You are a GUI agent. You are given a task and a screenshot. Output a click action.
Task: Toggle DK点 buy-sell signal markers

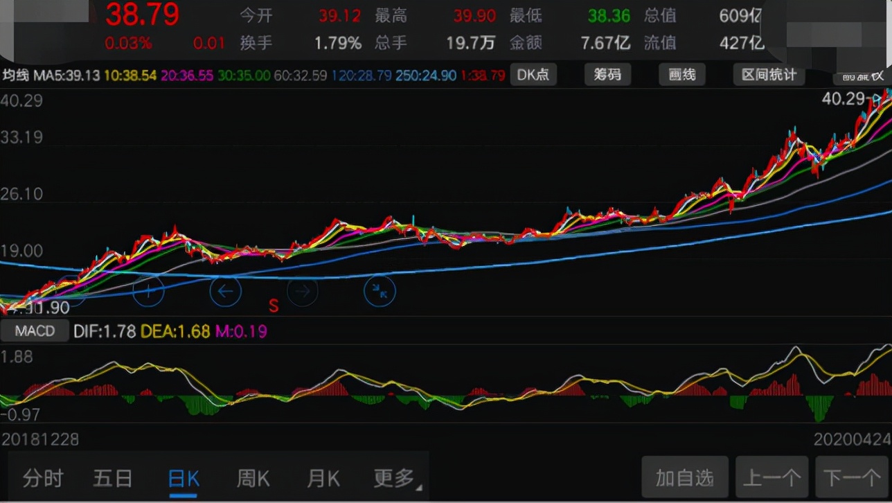tap(533, 74)
